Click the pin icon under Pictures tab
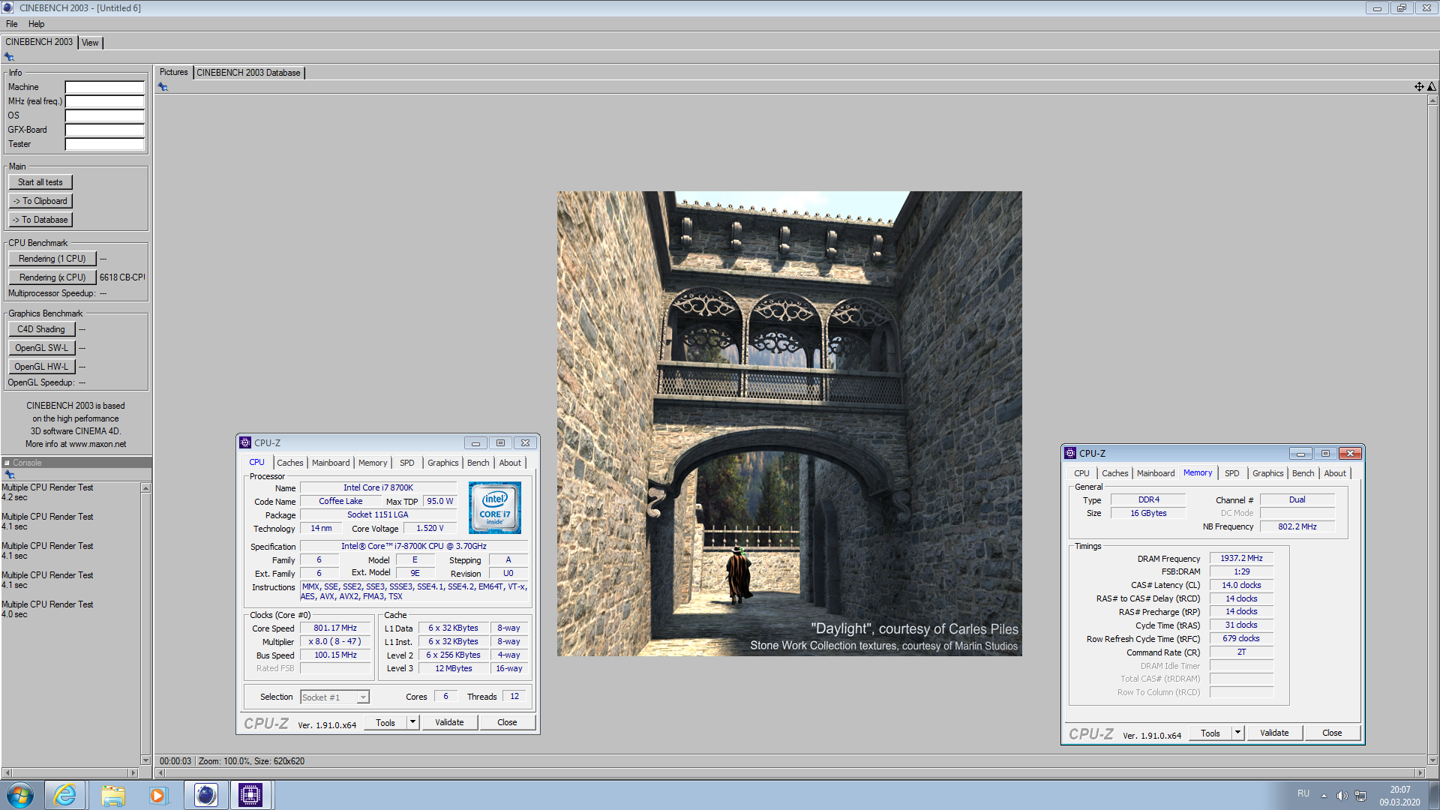1440x810 pixels. (x=163, y=87)
